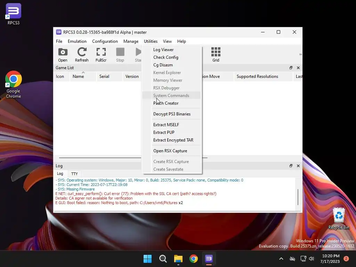The image size is (356, 267).
Task: Open Patch Creator utility
Action: (x=171, y=103)
